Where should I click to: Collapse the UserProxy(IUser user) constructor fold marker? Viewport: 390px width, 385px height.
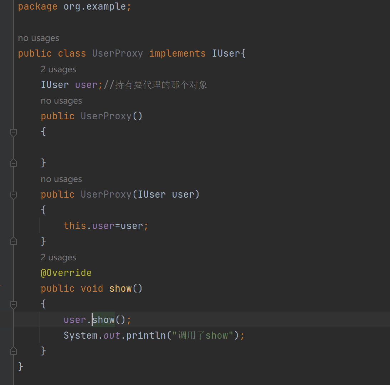click(14, 196)
